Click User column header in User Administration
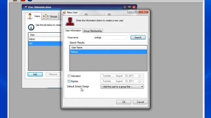 tap(45, 35)
